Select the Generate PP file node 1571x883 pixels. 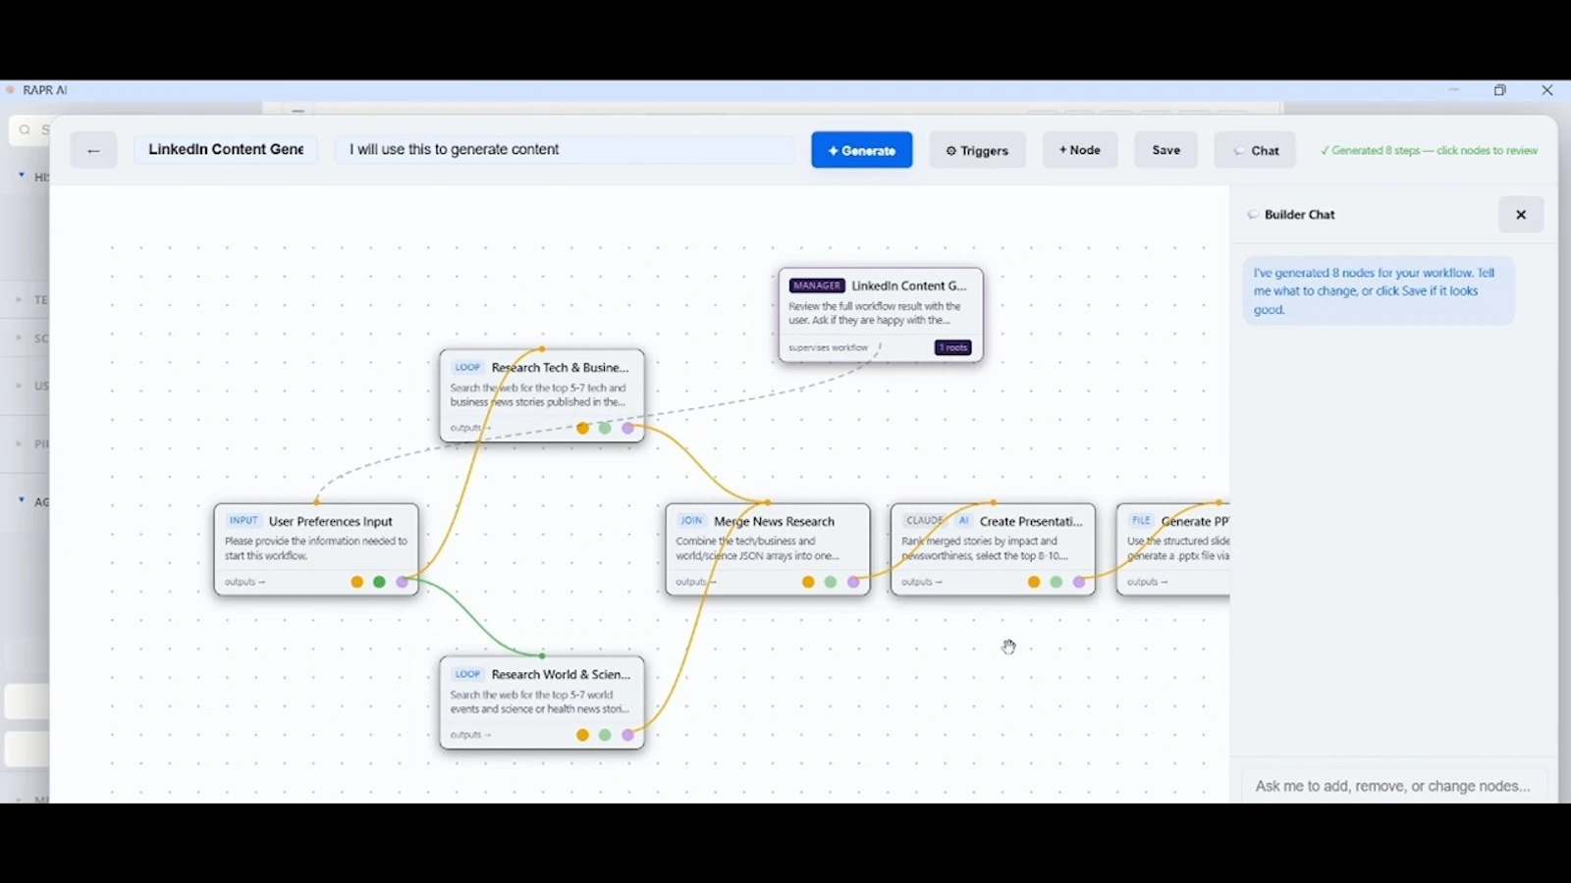(1173, 549)
